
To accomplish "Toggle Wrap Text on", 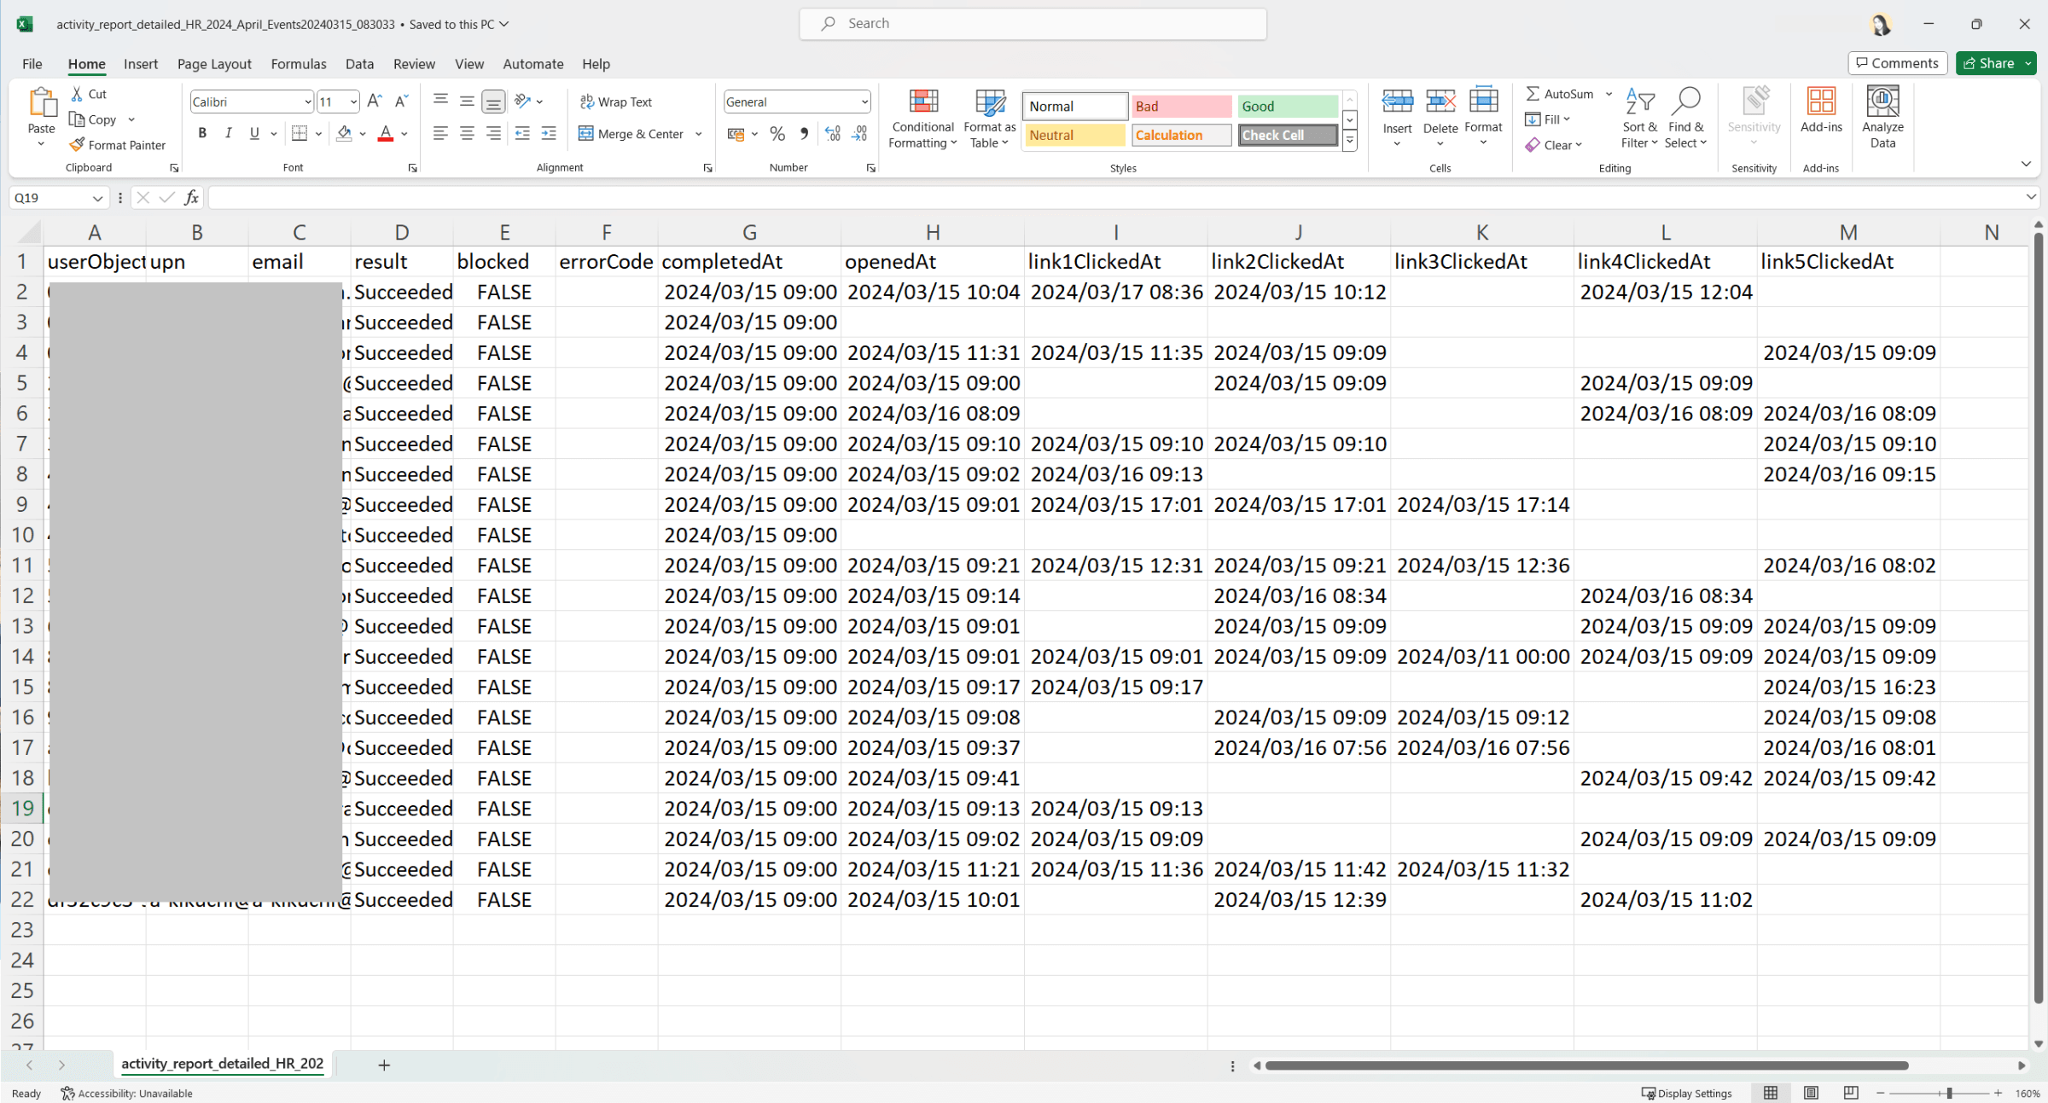I will point(616,102).
